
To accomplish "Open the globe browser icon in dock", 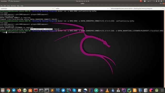I will [x=85, y=90].
